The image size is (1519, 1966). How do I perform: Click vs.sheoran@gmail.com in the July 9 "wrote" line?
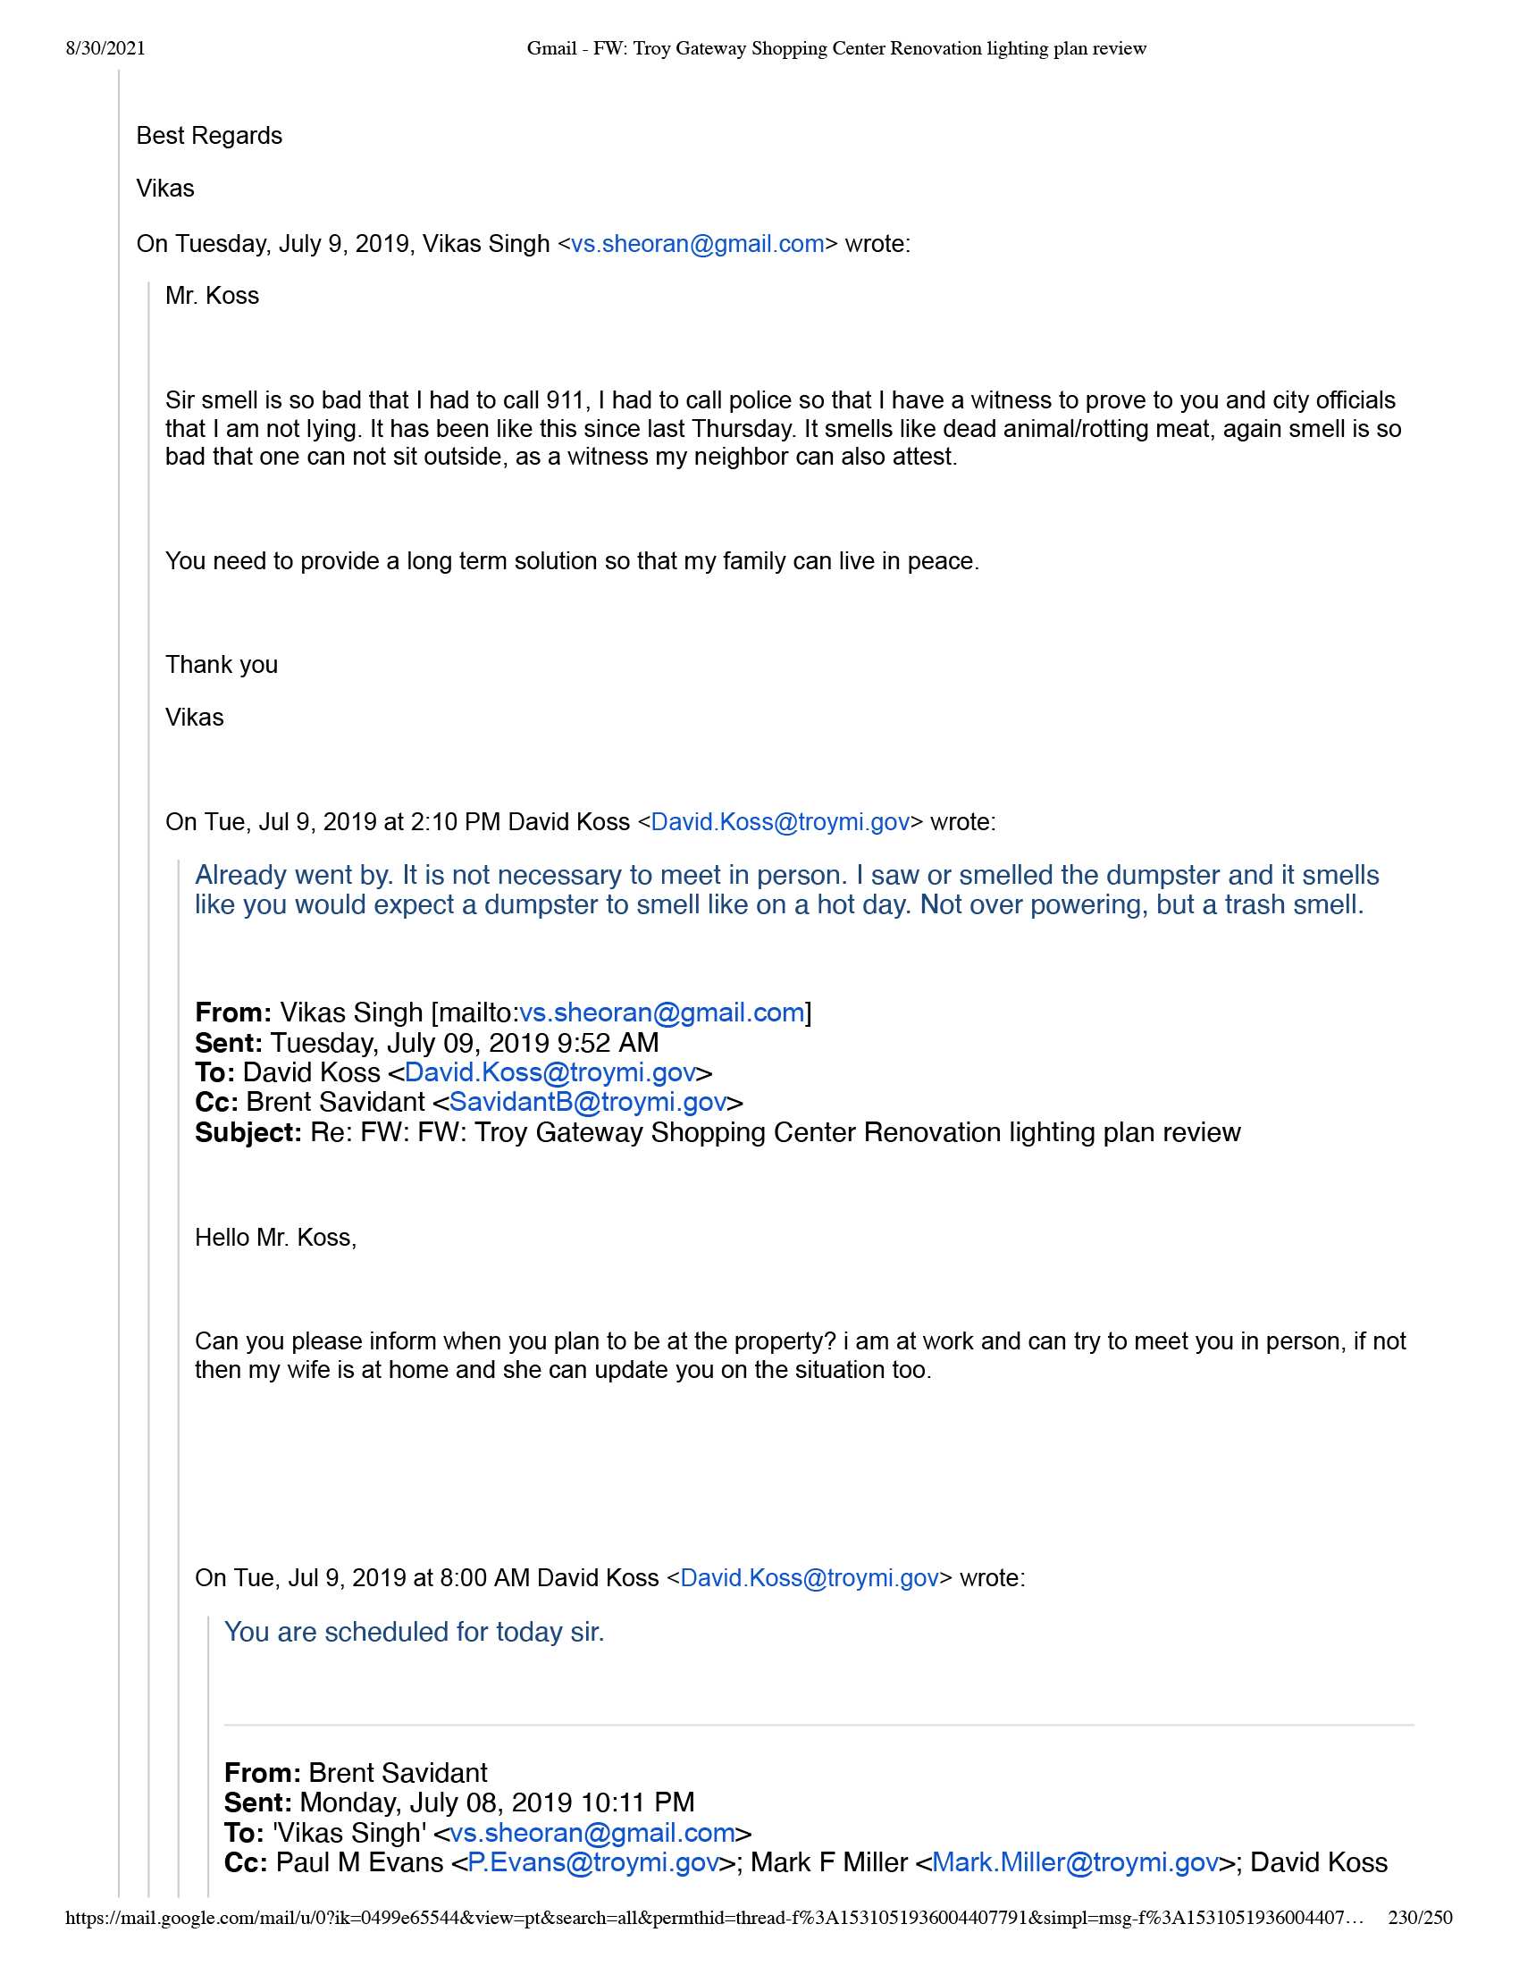tap(698, 244)
